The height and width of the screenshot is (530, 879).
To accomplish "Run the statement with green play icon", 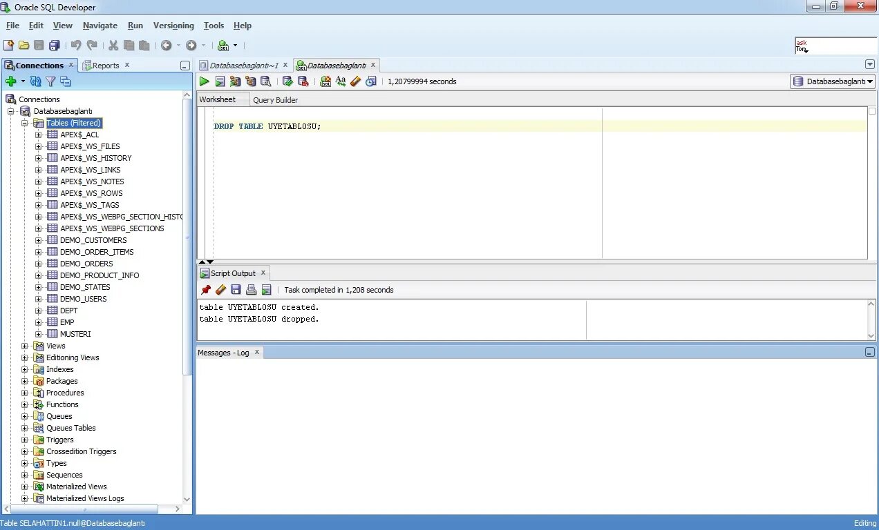I will 205,81.
